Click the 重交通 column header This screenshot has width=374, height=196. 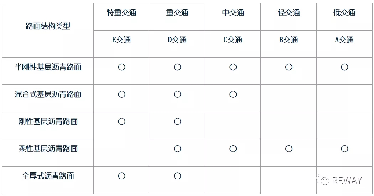(x=177, y=13)
